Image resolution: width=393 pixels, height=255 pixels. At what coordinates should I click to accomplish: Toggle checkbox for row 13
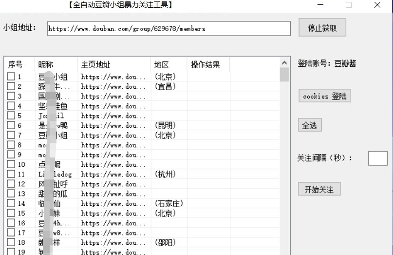(11, 194)
